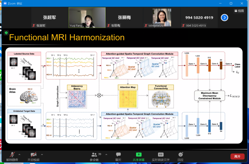249x164 pixels.
Task: Open audio options arrow beside microphone
Action: click(19, 154)
